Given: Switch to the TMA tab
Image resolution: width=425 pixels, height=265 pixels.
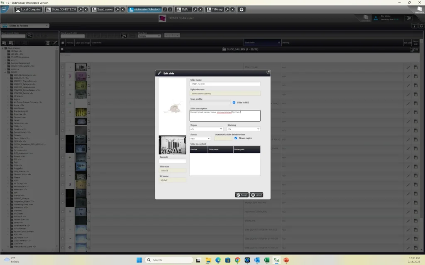Looking at the screenshot, I should point(183,10).
